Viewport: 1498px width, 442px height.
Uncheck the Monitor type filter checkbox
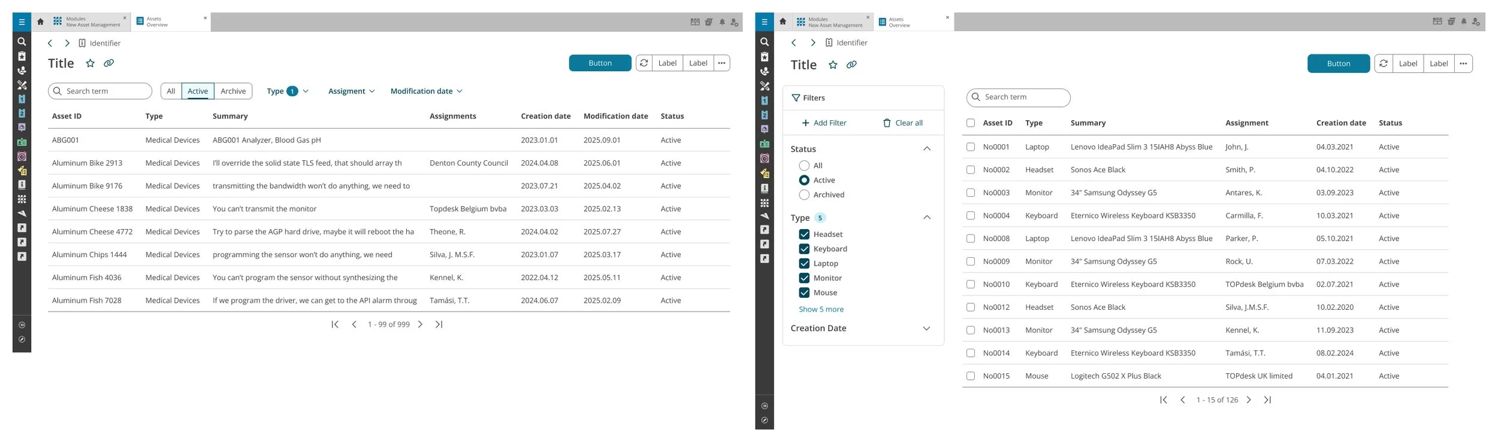(x=804, y=278)
